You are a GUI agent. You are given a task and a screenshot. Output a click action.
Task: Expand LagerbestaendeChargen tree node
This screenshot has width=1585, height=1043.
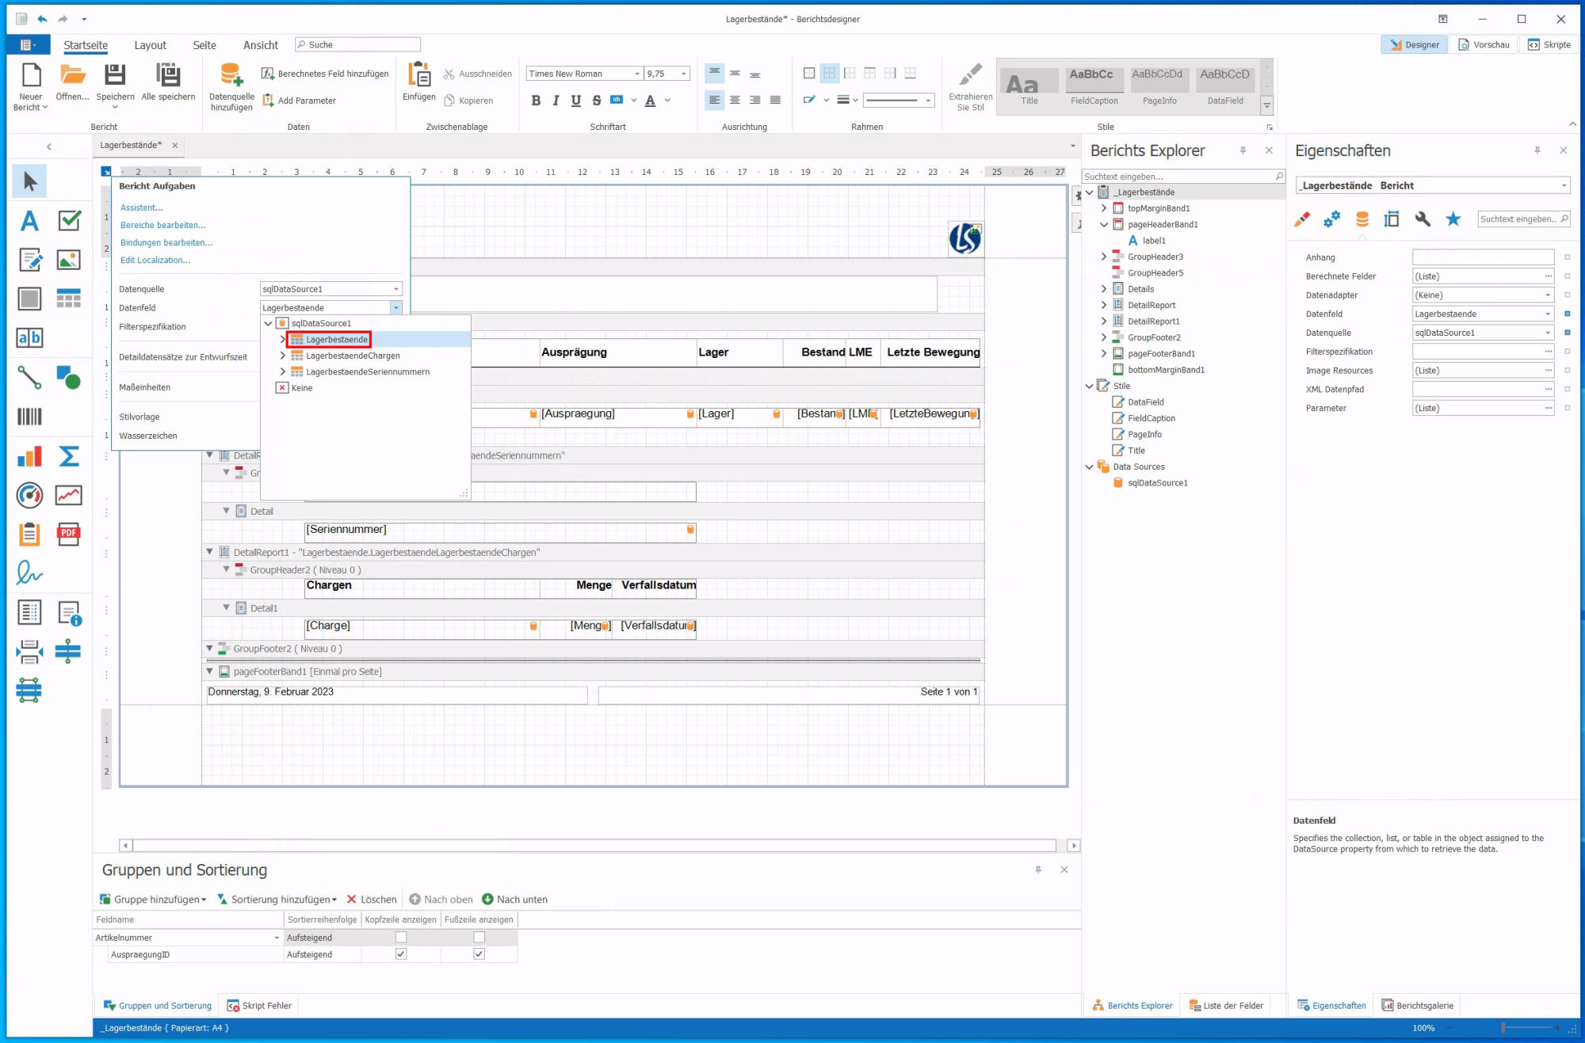[x=283, y=356]
